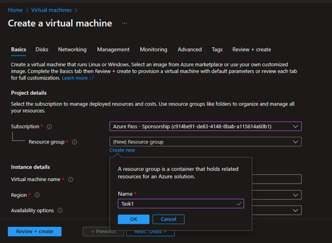This screenshot has width=332, height=243.
Task: Switch to the Disks tab
Action: pyautogui.click(x=41, y=49)
